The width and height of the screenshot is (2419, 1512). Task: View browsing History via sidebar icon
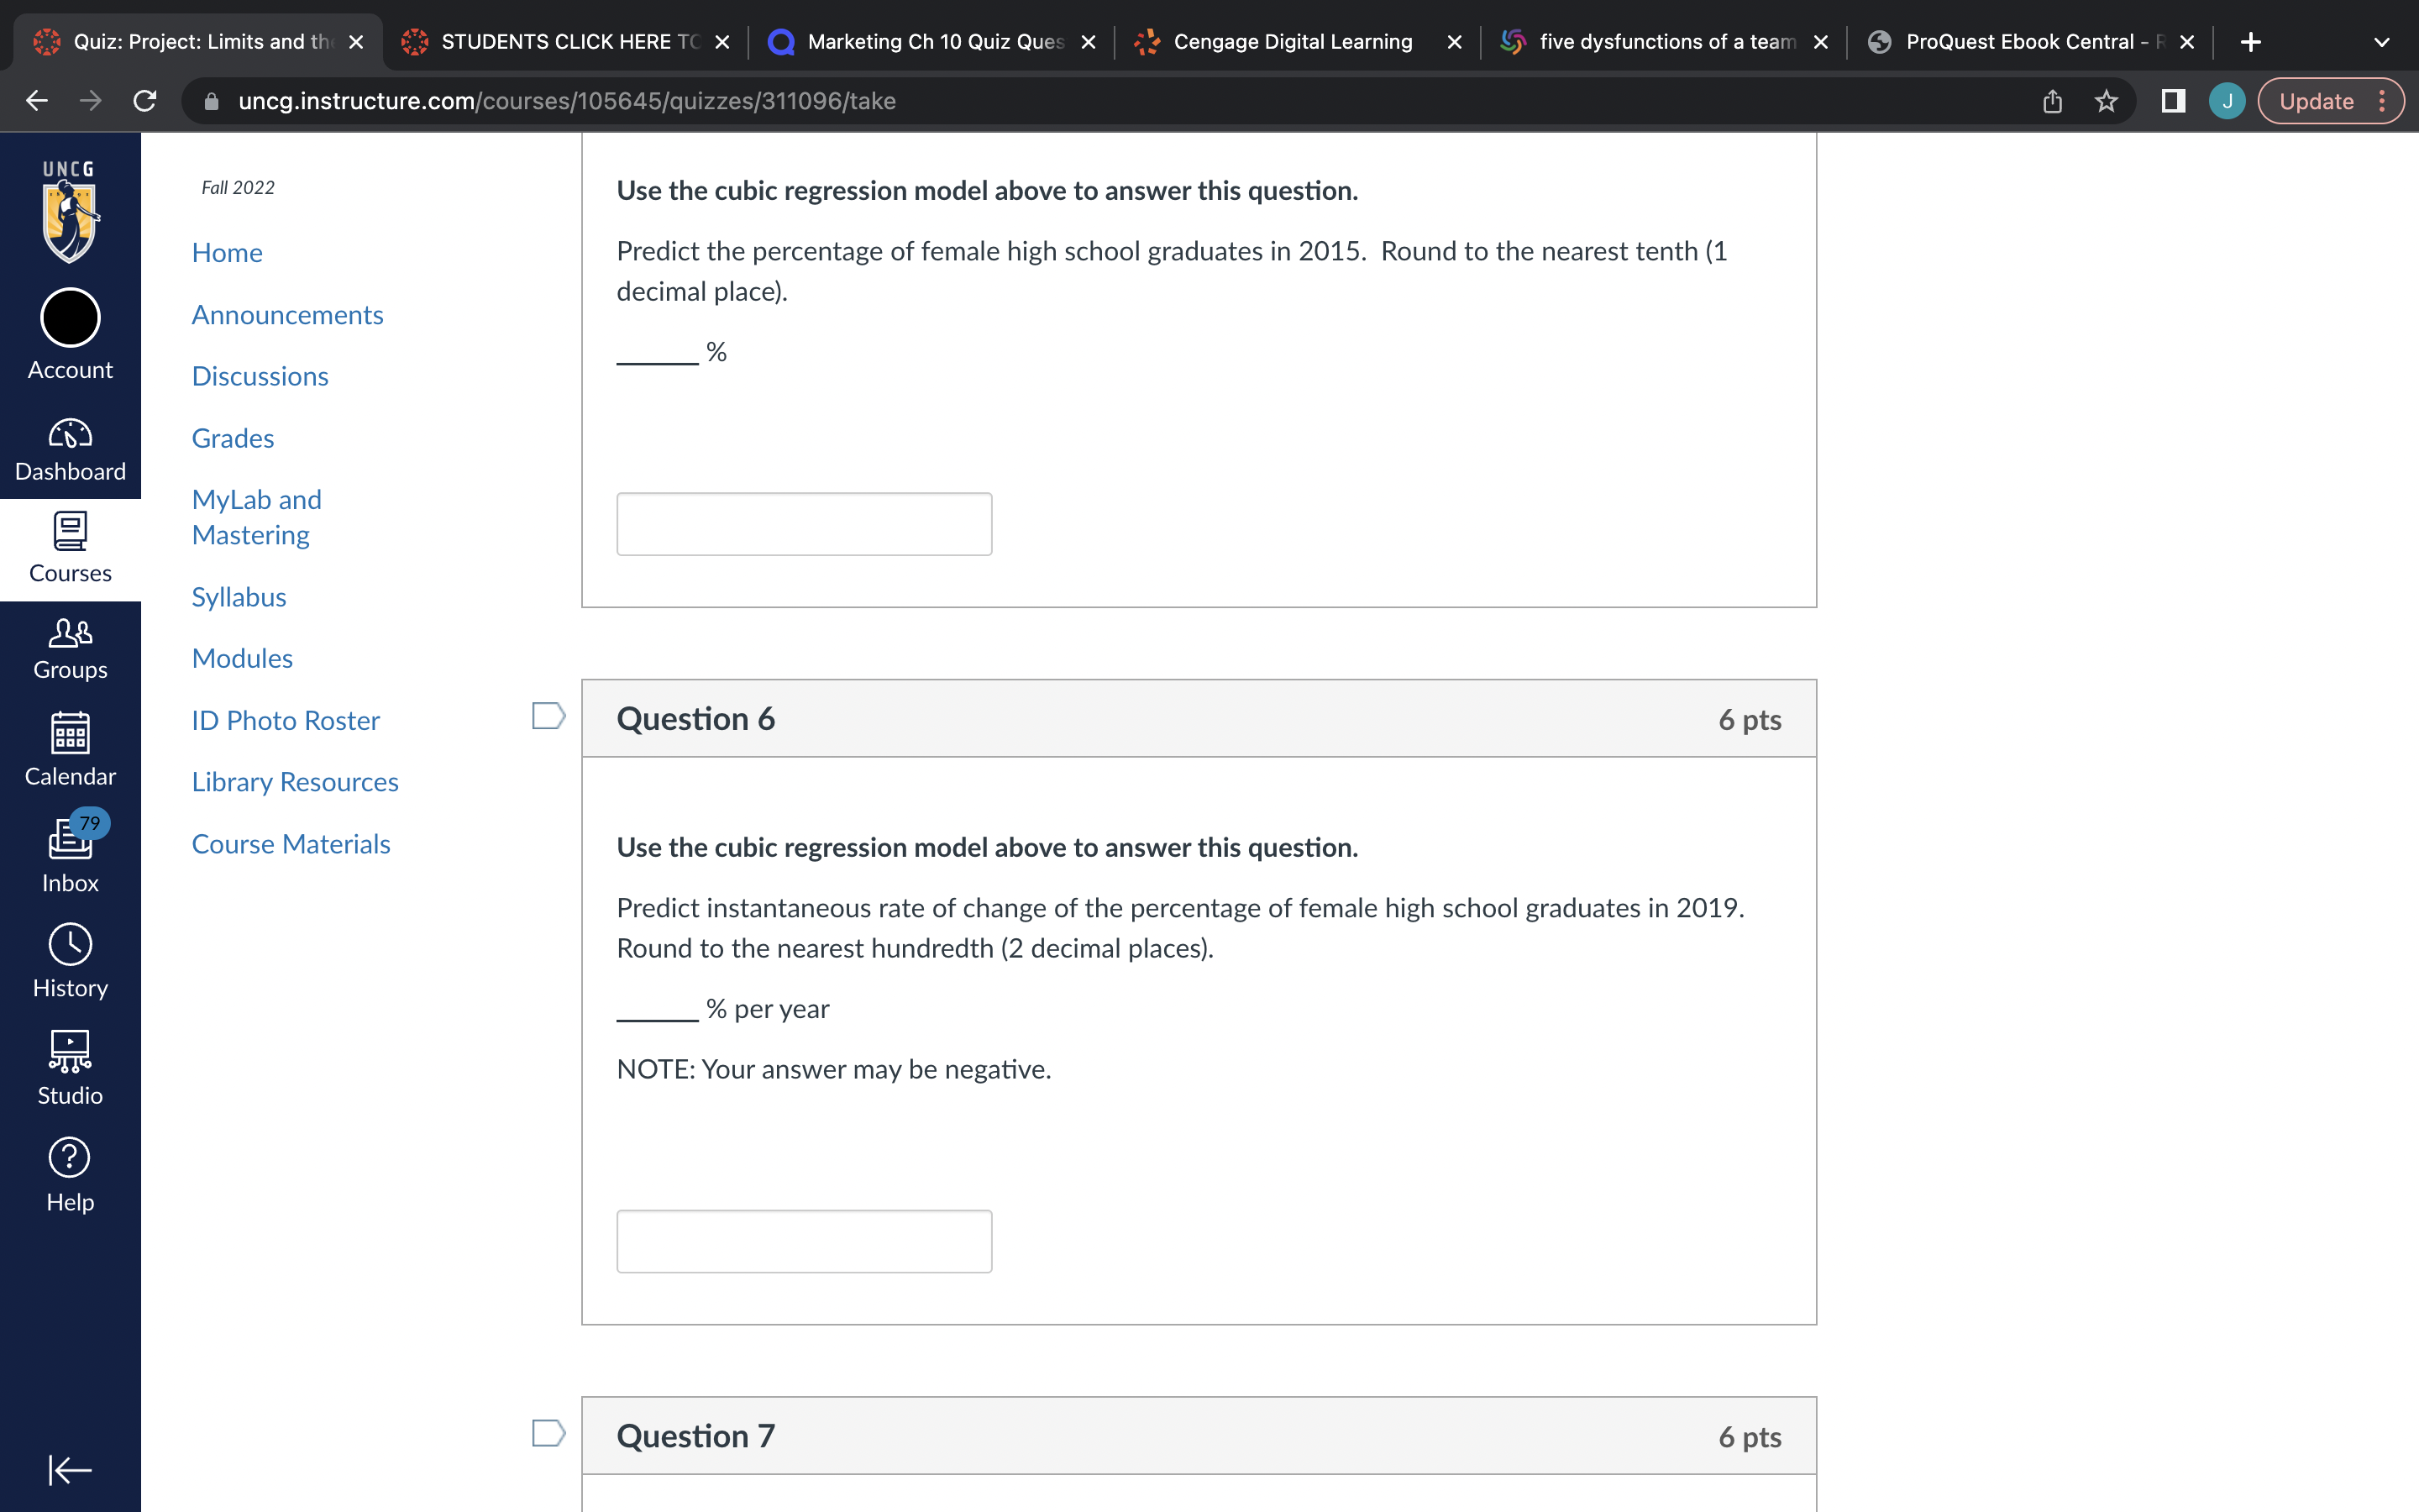69,960
